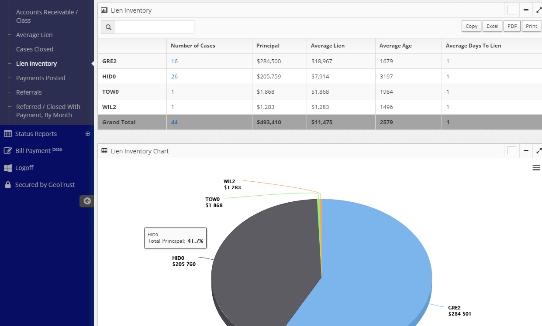
Task: Click the Print button
Action: pos(532,26)
